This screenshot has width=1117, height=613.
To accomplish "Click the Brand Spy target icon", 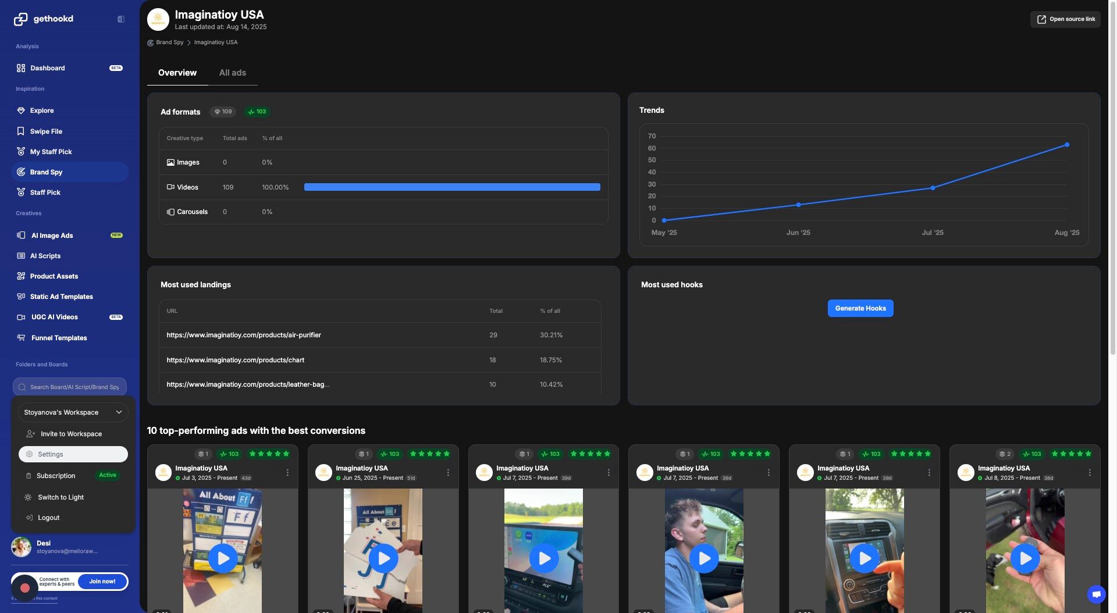I will (21, 172).
